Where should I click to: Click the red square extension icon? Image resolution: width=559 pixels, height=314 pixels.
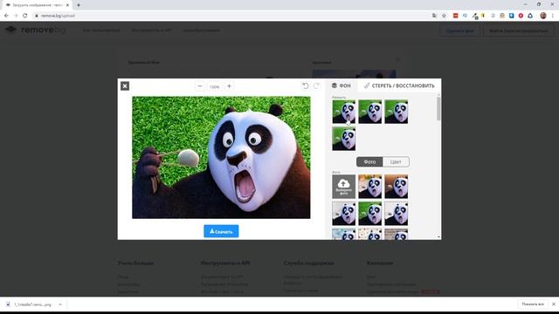pyautogui.click(x=456, y=16)
